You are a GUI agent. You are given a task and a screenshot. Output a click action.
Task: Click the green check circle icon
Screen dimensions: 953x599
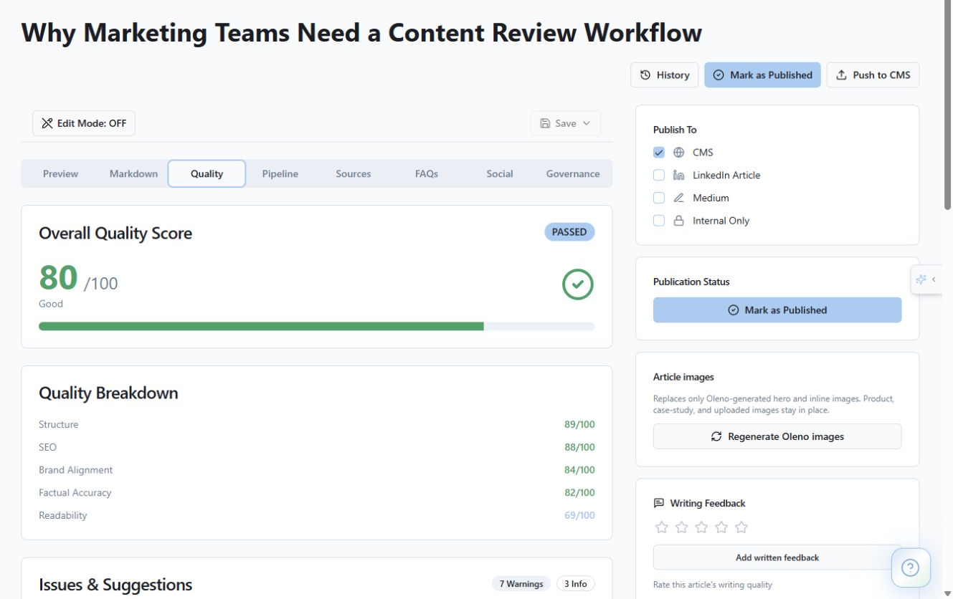(x=578, y=284)
